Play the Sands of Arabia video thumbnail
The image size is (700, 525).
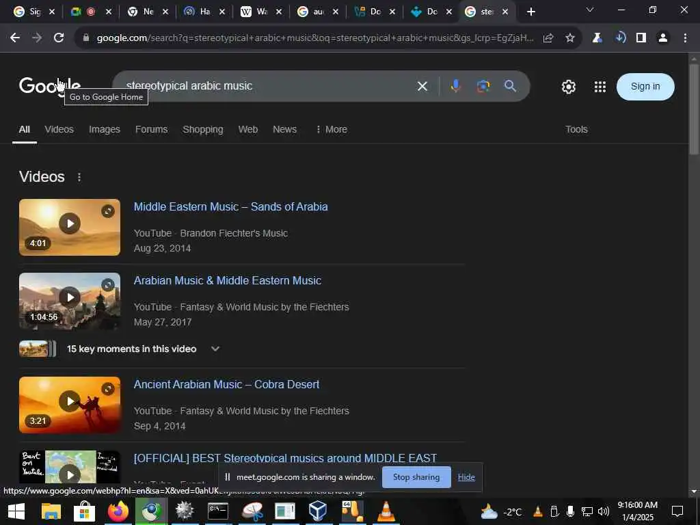(x=70, y=227)
